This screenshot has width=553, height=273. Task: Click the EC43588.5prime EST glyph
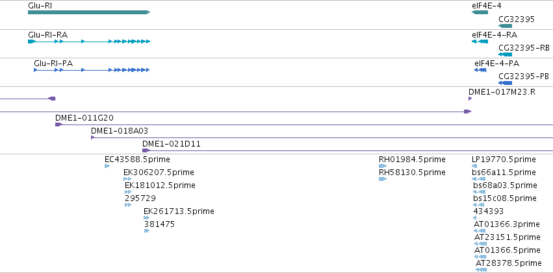click(107, 166)
